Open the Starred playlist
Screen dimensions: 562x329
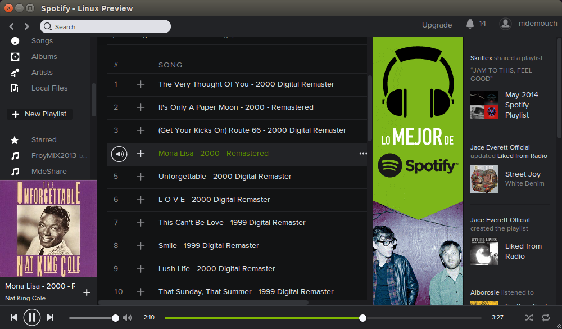coord(44,140)
